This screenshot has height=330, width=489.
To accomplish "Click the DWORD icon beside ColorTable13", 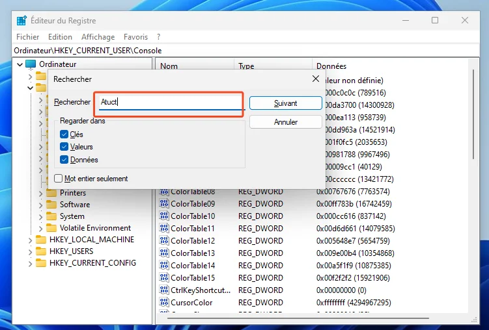I will [164, 253].
